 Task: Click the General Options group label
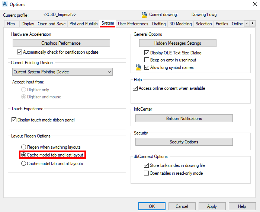coord(148,34)
